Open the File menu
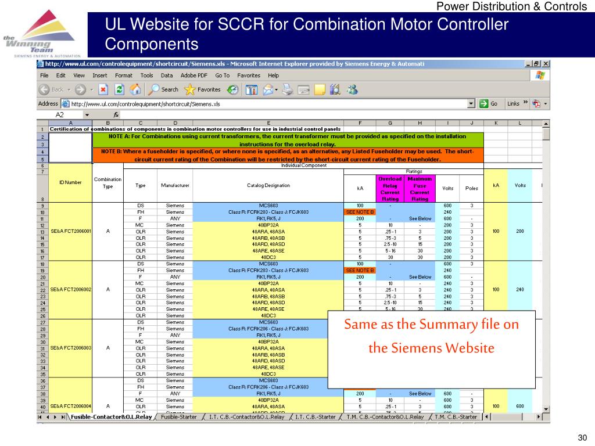This screenshot has height=446, width=595. tap(44, 75)
